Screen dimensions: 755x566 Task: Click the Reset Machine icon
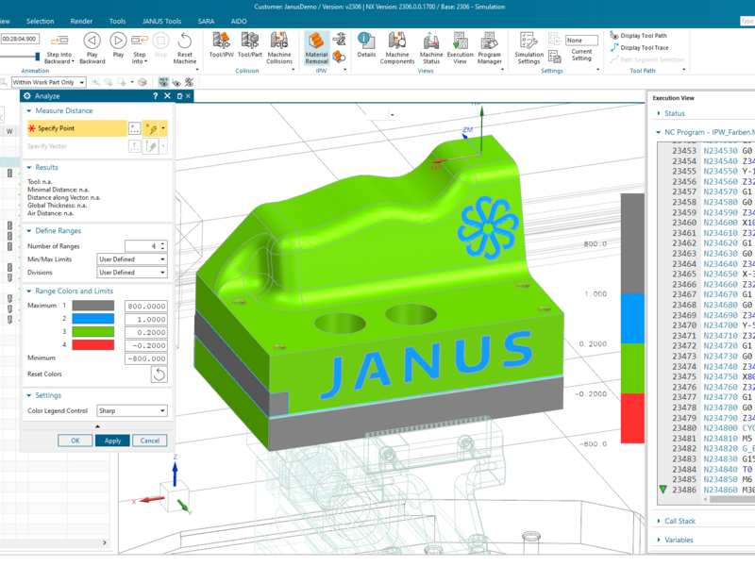pyautogui.click(x=185, y=41)
